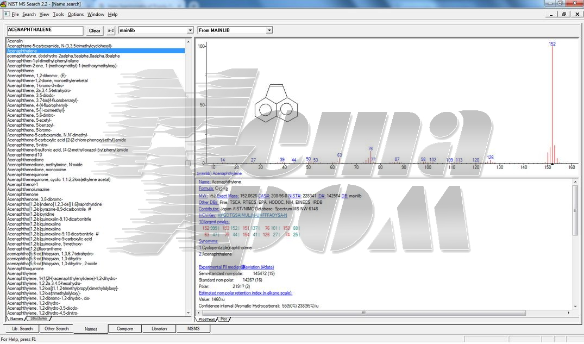Open the Lib. Search tab
The height and width of the screenshot is (344, 584).
[22, 329]
